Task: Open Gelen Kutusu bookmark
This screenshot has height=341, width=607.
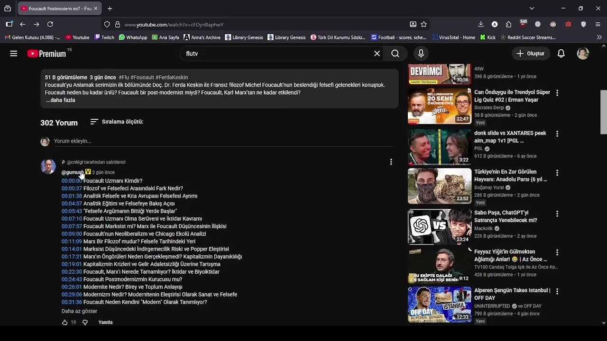Action: 32,37
